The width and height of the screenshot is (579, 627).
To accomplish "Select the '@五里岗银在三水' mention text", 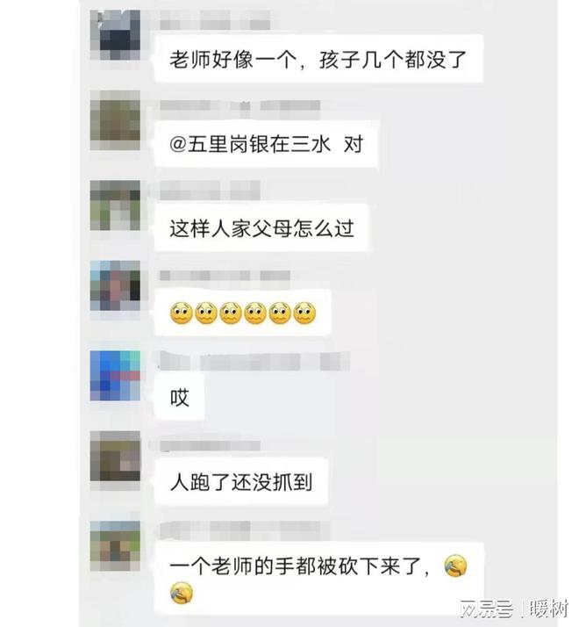I will coord(250,144).
